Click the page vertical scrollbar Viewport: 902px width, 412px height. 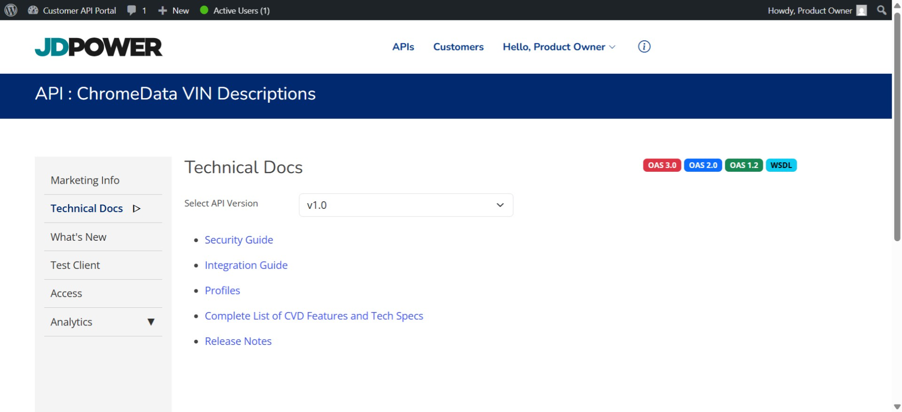coord(897,128)
